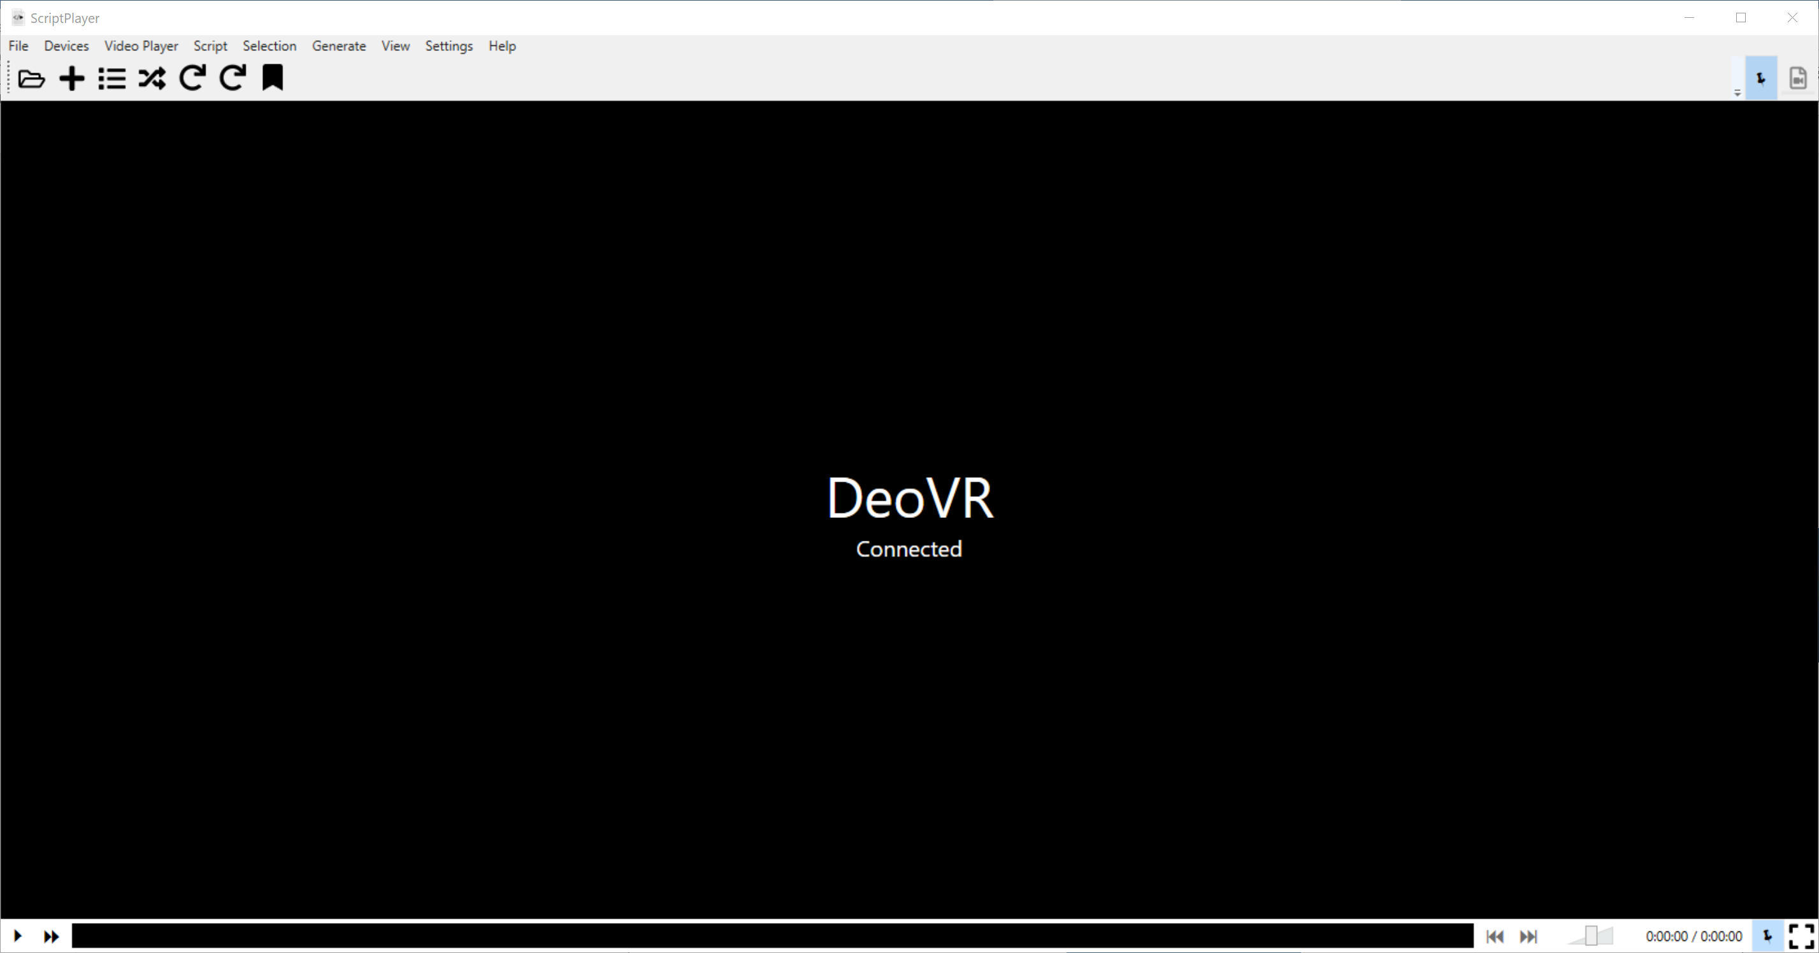Click the video file icon in toolbar
Viewport: 1819px width, 953px height.
(1798, 78)
